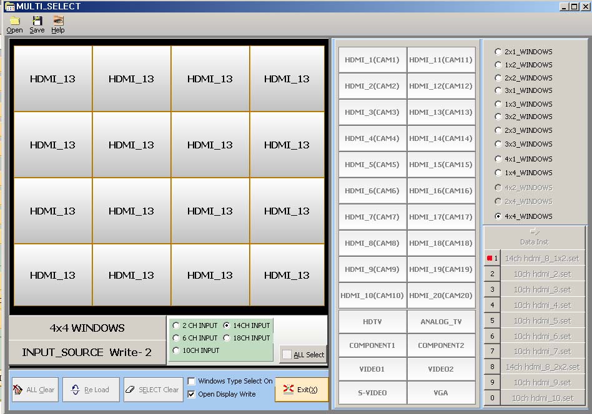Uncheck Open Display Write checkbox

click(x=192, y=395)
